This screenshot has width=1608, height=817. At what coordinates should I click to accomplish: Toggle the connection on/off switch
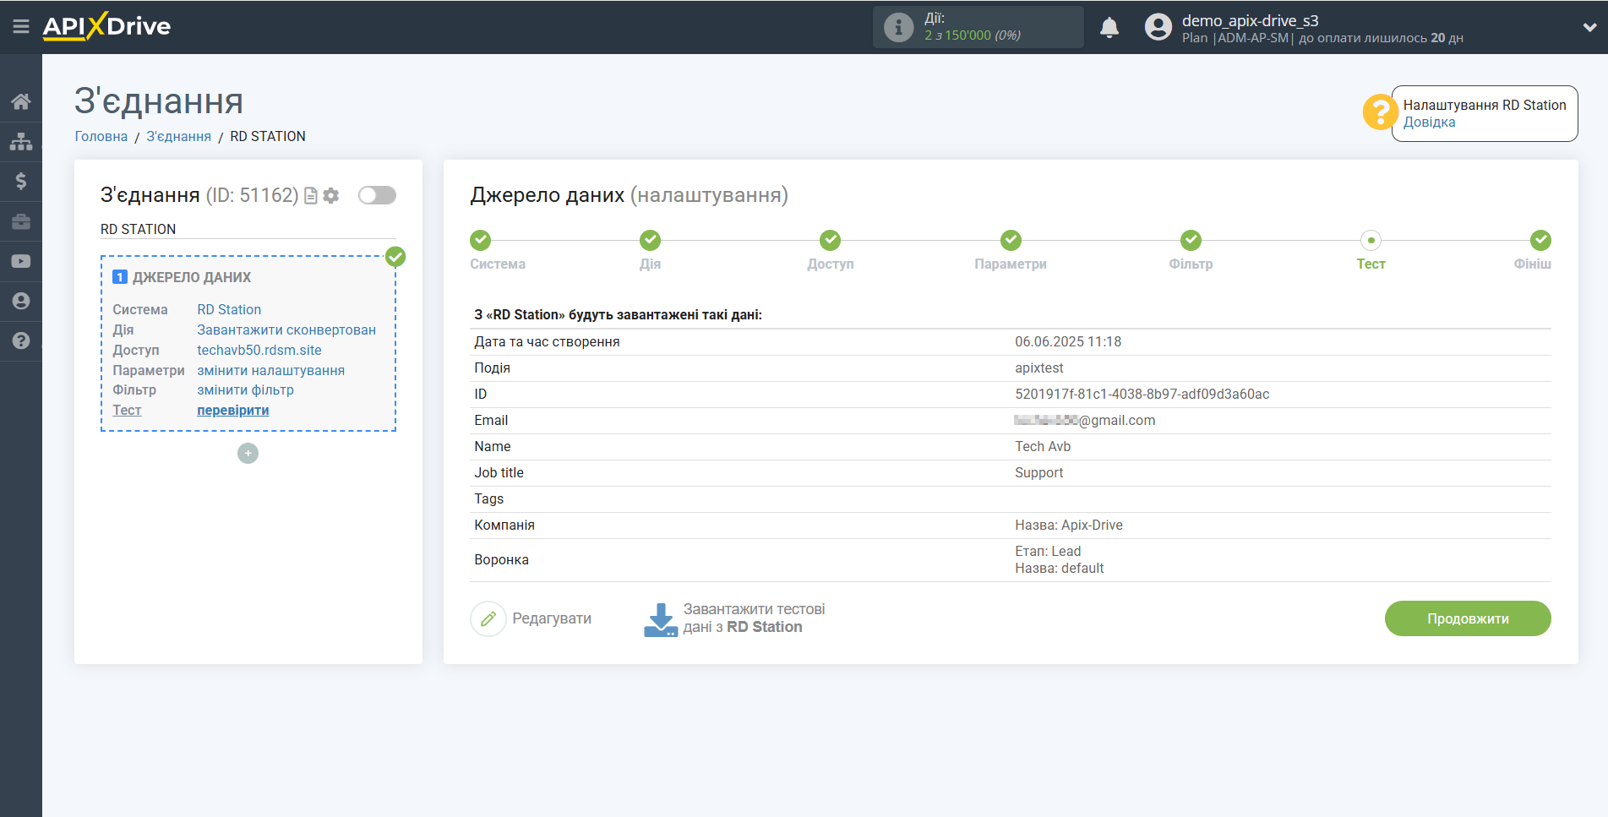tap(377, 195)
